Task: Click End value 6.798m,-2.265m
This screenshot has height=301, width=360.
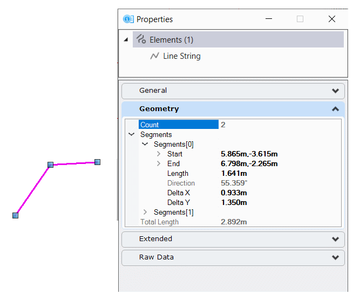Action: [x=249, y=163]
